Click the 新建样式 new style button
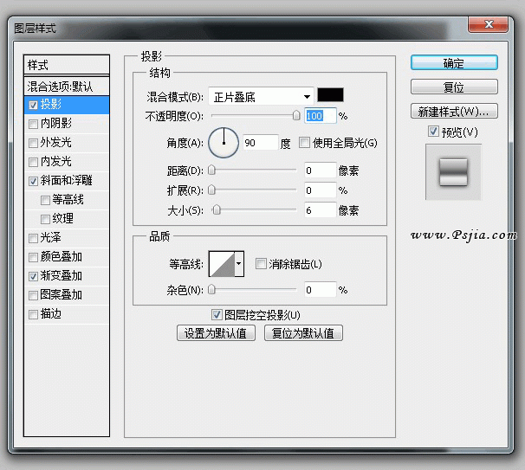Image resolution: width=525 pixels, height=470 pixels. click(454, 111)
